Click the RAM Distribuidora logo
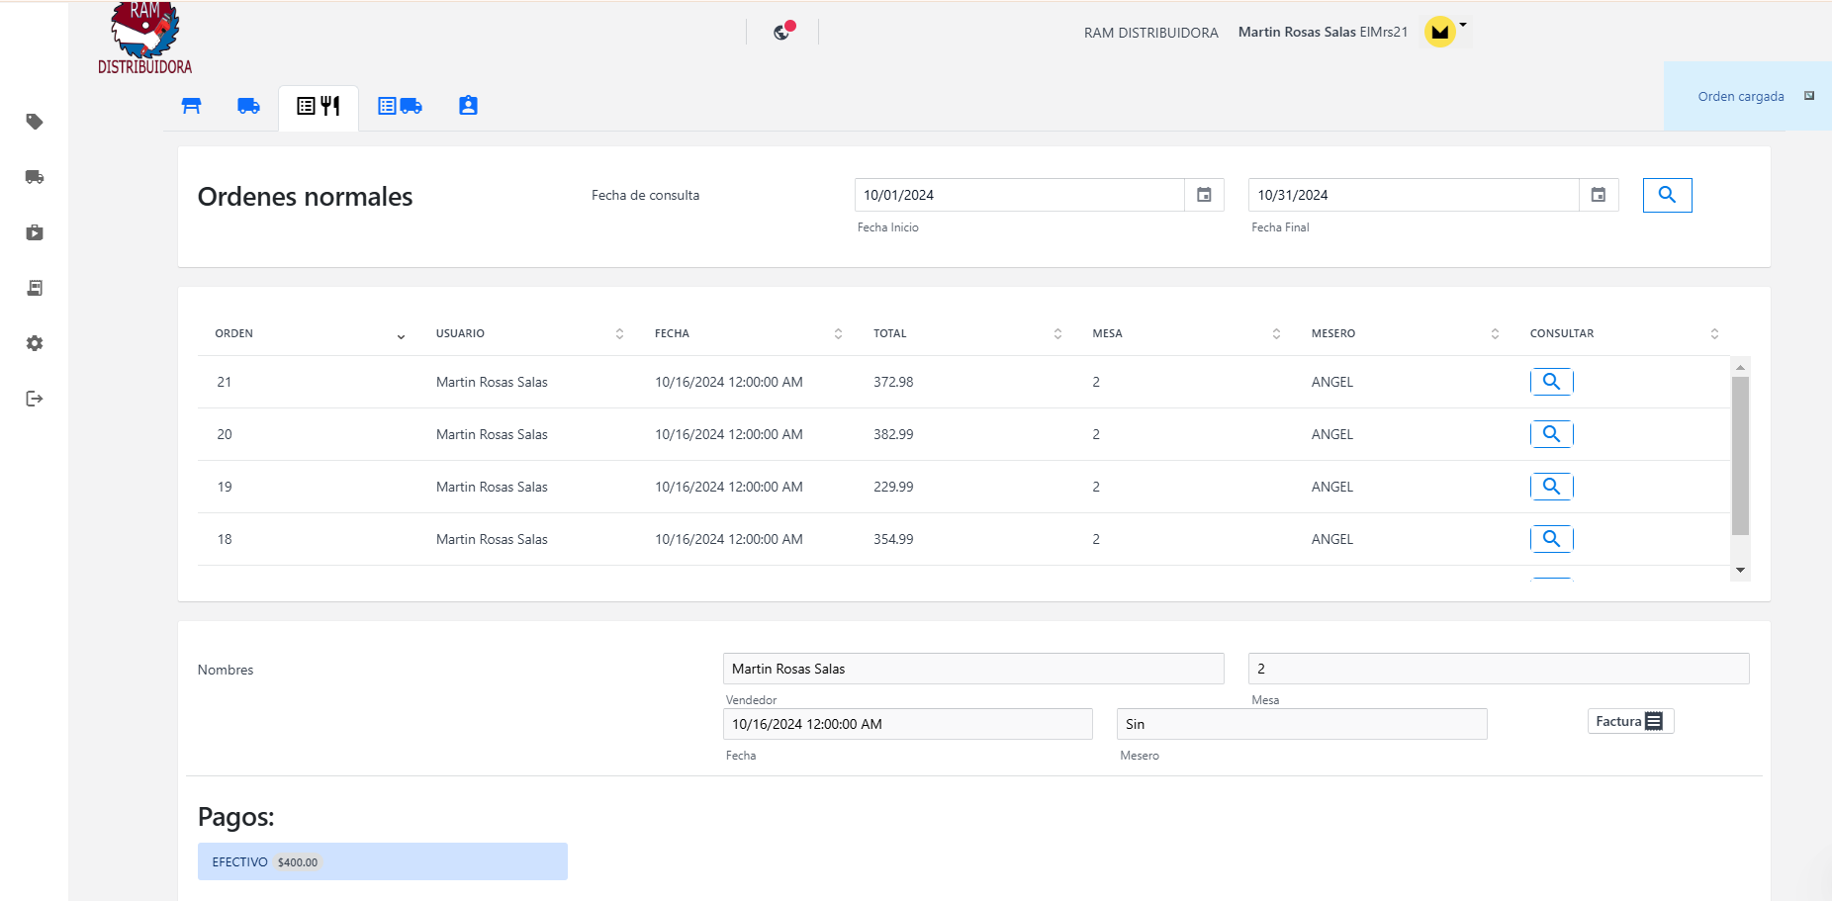The image size is (1832, 901). (x=144, y=39)
